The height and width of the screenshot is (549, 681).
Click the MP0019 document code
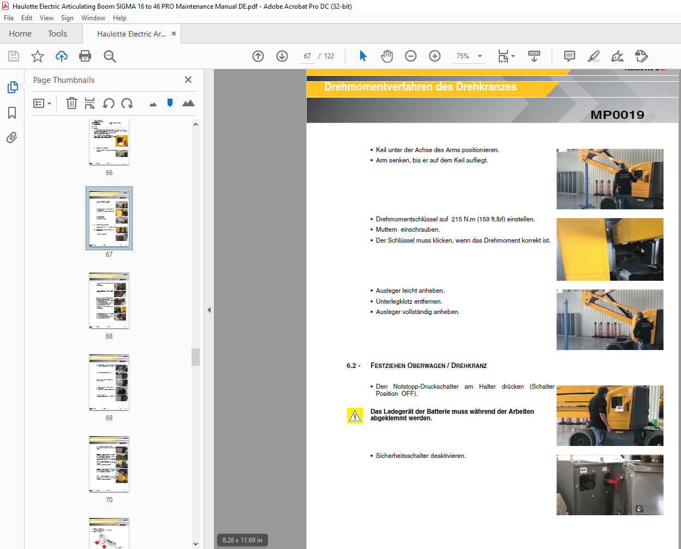pyautogui.click(x=617, y=115)
